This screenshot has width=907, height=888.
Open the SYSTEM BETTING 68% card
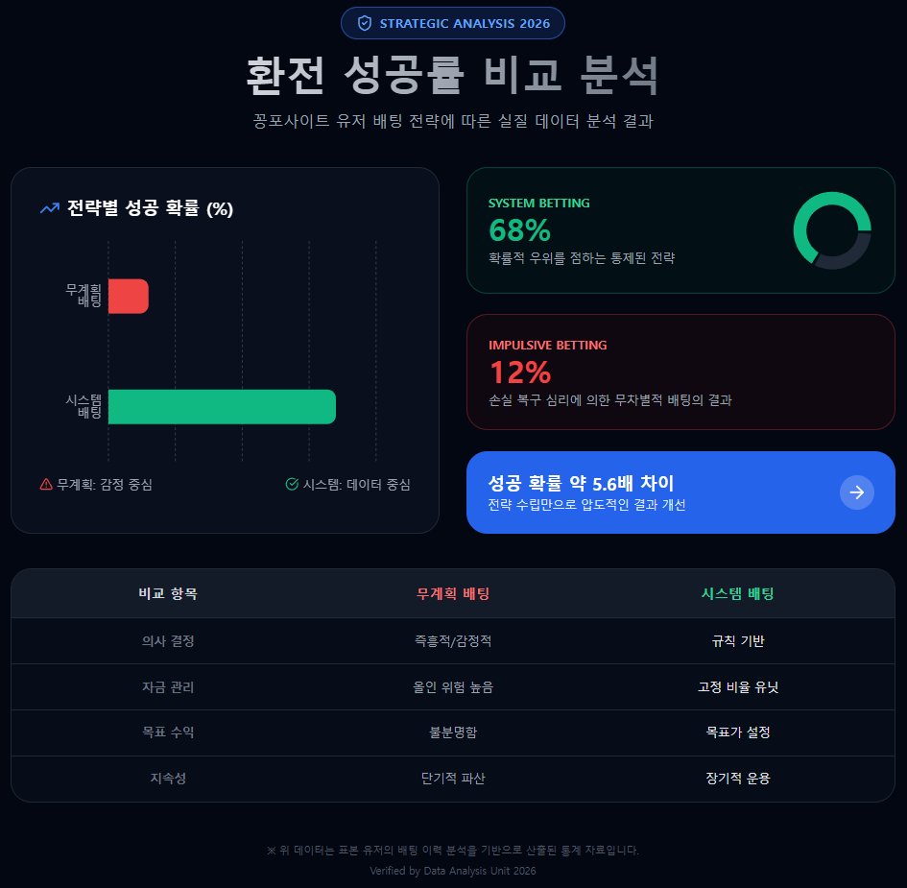[x=680, y=230]
